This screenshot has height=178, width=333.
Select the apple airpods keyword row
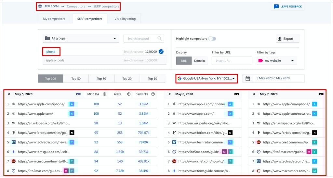pos(104,60)
